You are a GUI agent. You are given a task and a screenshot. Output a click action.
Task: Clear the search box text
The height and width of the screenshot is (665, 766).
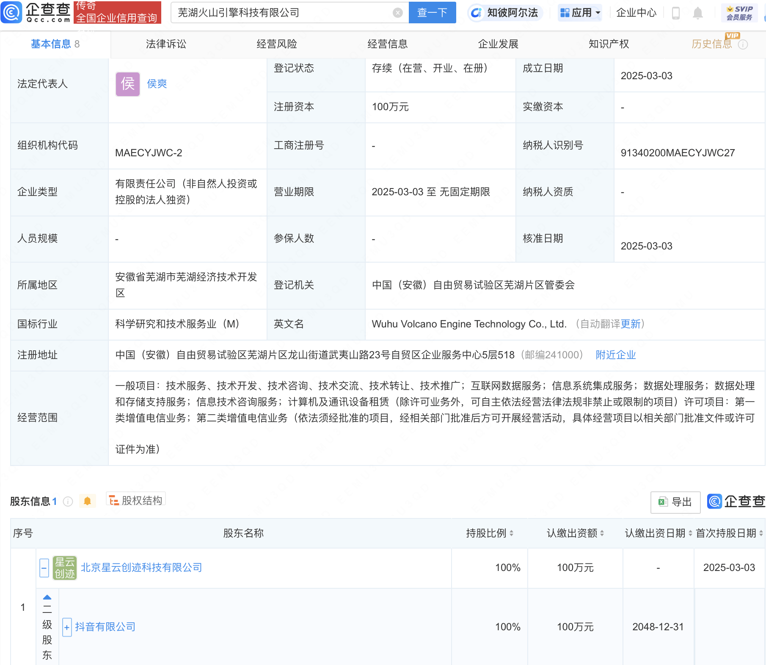point(397,13)
